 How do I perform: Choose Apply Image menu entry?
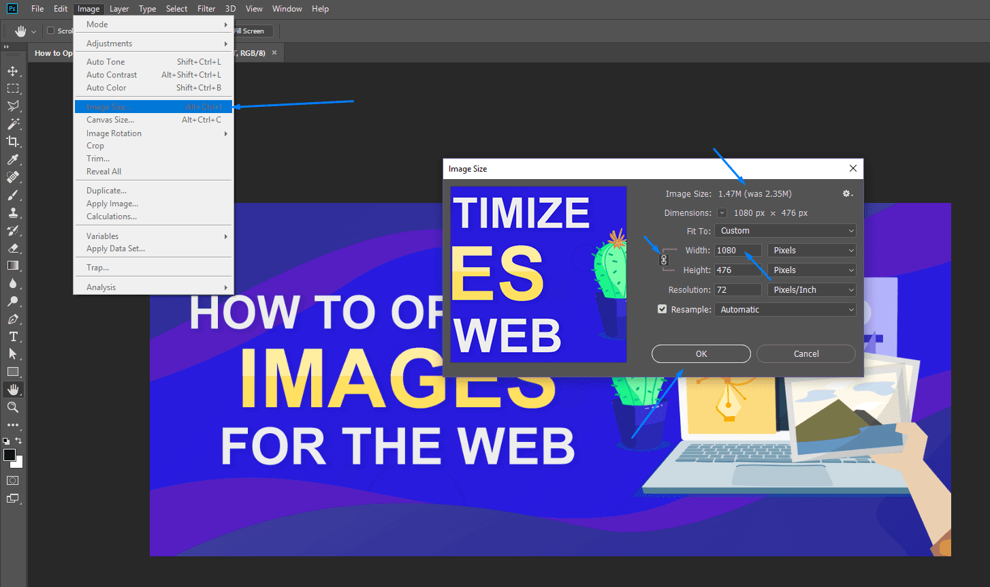point(153,204)
